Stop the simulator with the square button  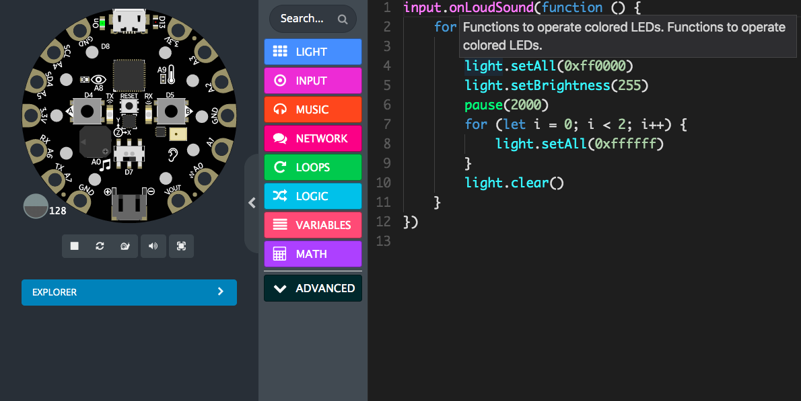[75, 246]
